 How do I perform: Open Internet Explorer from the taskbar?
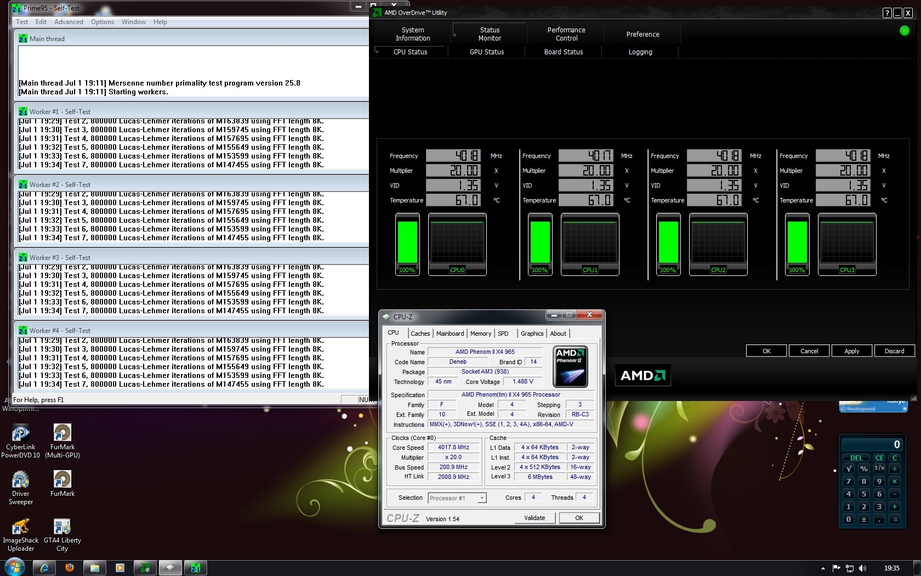(x=44, y=568)
